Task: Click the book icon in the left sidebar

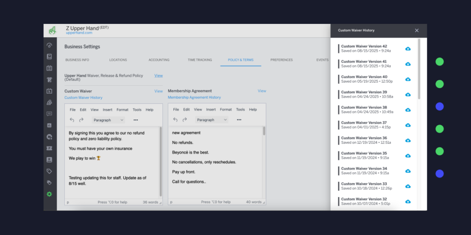Action: pos(49,56)
